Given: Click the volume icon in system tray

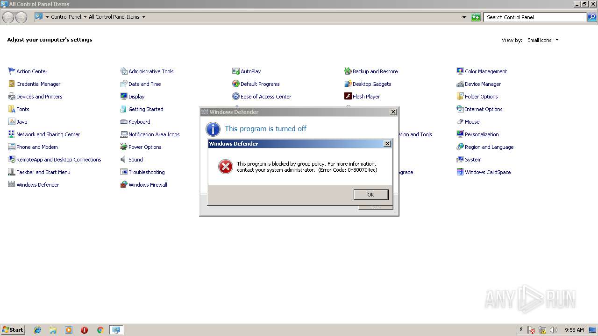Looking at the screenshot, I should [x=553, y=330].
